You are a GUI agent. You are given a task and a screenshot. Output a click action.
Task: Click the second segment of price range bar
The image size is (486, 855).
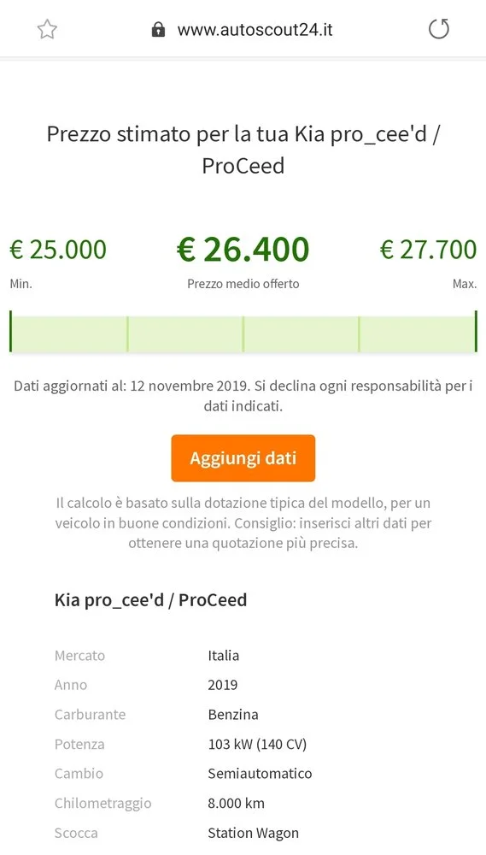tap(185, 333)
